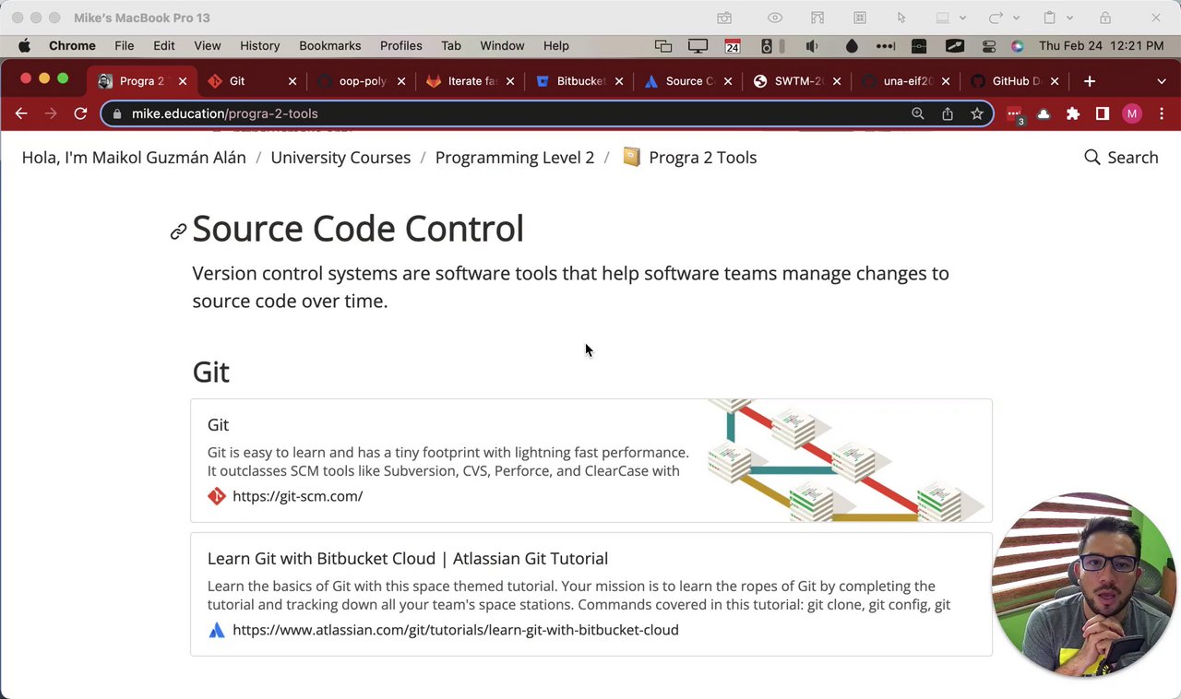Click the Progra 2 Tools breadcrumb
This screenshot has width=1181, height=699.
tap(690, 158)
